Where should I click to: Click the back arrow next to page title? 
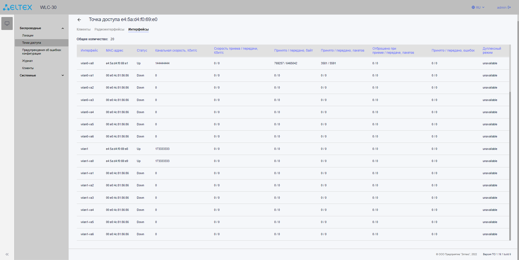(x=79, y=20)
